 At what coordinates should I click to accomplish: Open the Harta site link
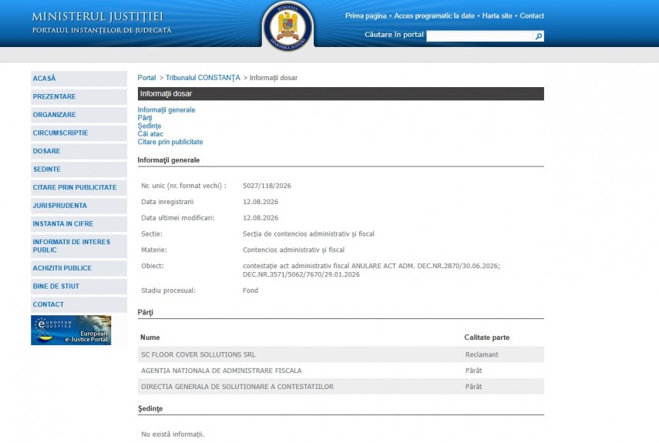pos(497,16)
